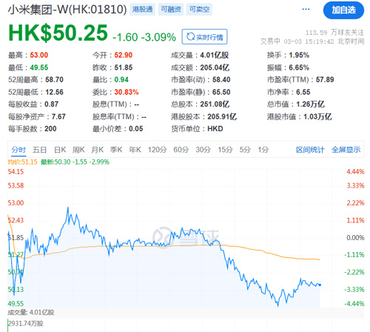The width and height of the screenshot is (370, 332).
Task: Click the 52周最高 value 58.70
Action: (54, 80)
